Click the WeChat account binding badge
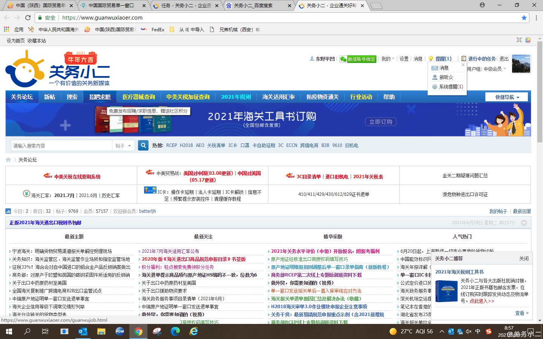543x339 pixels. pyautogui.click(x=358, y=59)
